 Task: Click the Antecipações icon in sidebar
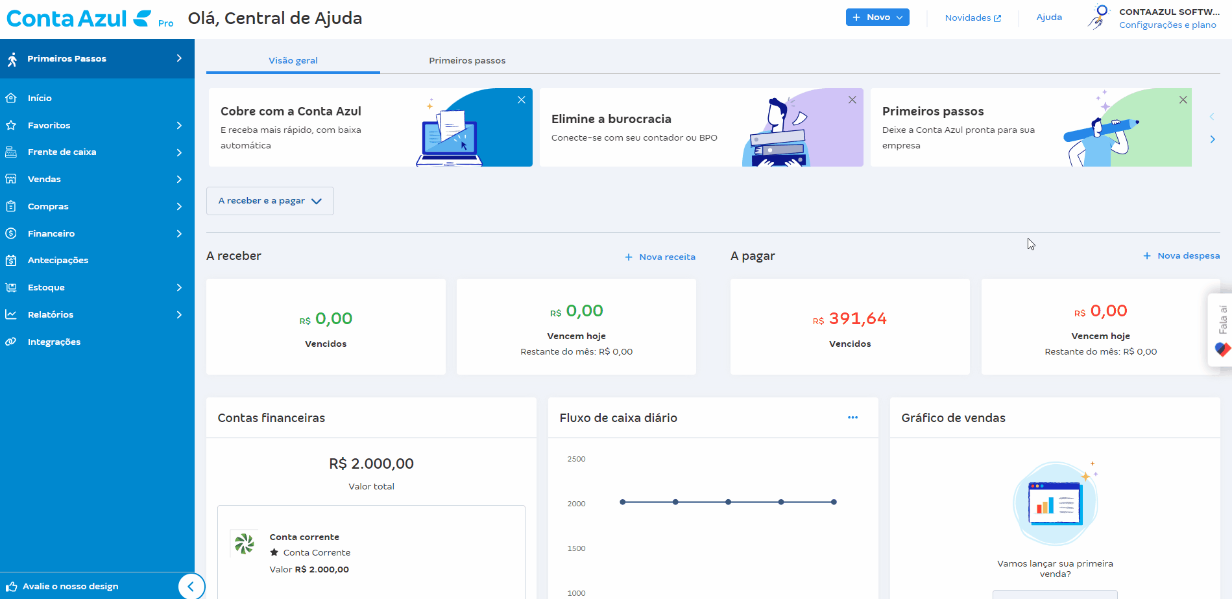coord(11,260)
